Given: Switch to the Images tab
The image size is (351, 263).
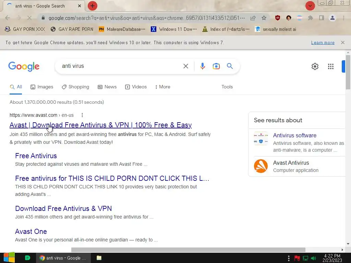Looking at the screenshot, I should click(x=42, y=87).
